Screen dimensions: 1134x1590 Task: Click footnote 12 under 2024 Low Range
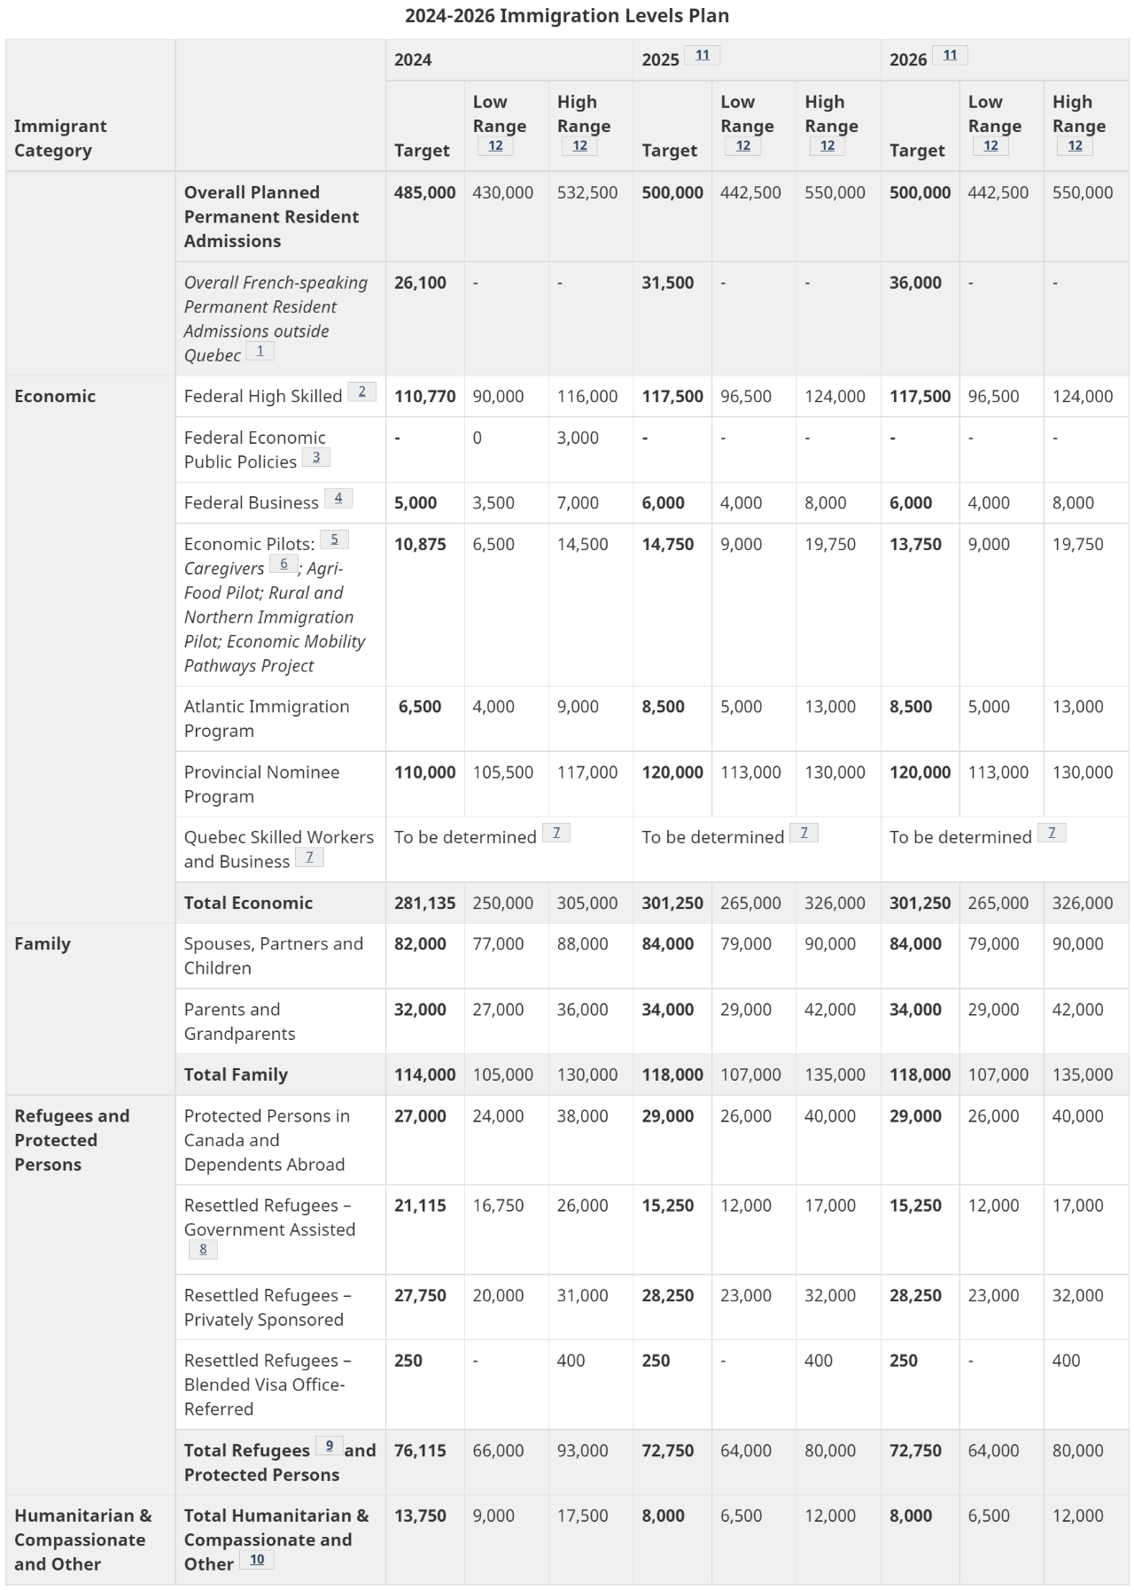coord(495,146)
